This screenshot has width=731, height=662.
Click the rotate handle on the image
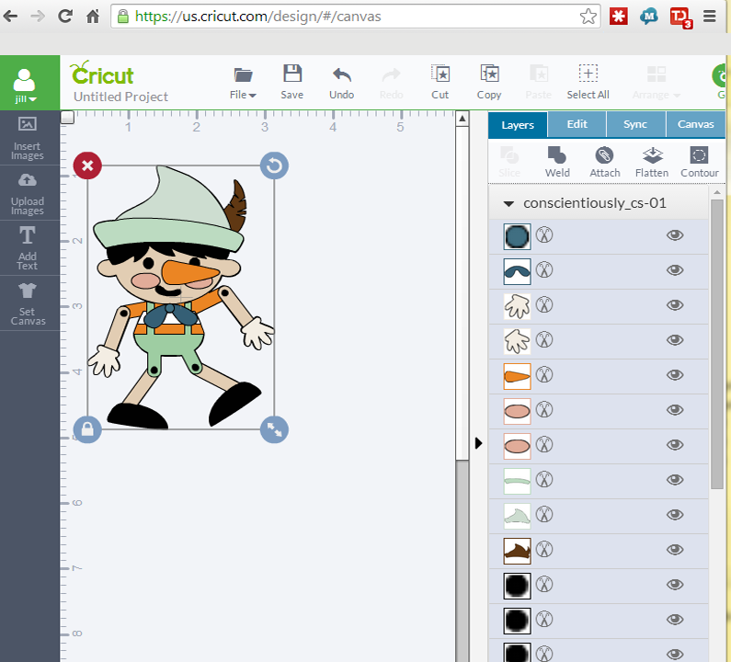pos(274,165)
